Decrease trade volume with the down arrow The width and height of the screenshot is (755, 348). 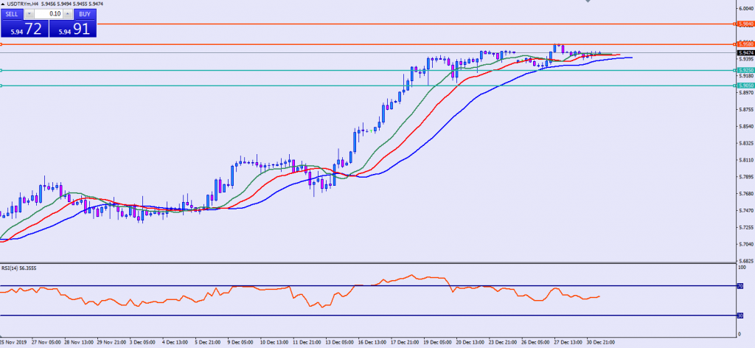point(29,13)
